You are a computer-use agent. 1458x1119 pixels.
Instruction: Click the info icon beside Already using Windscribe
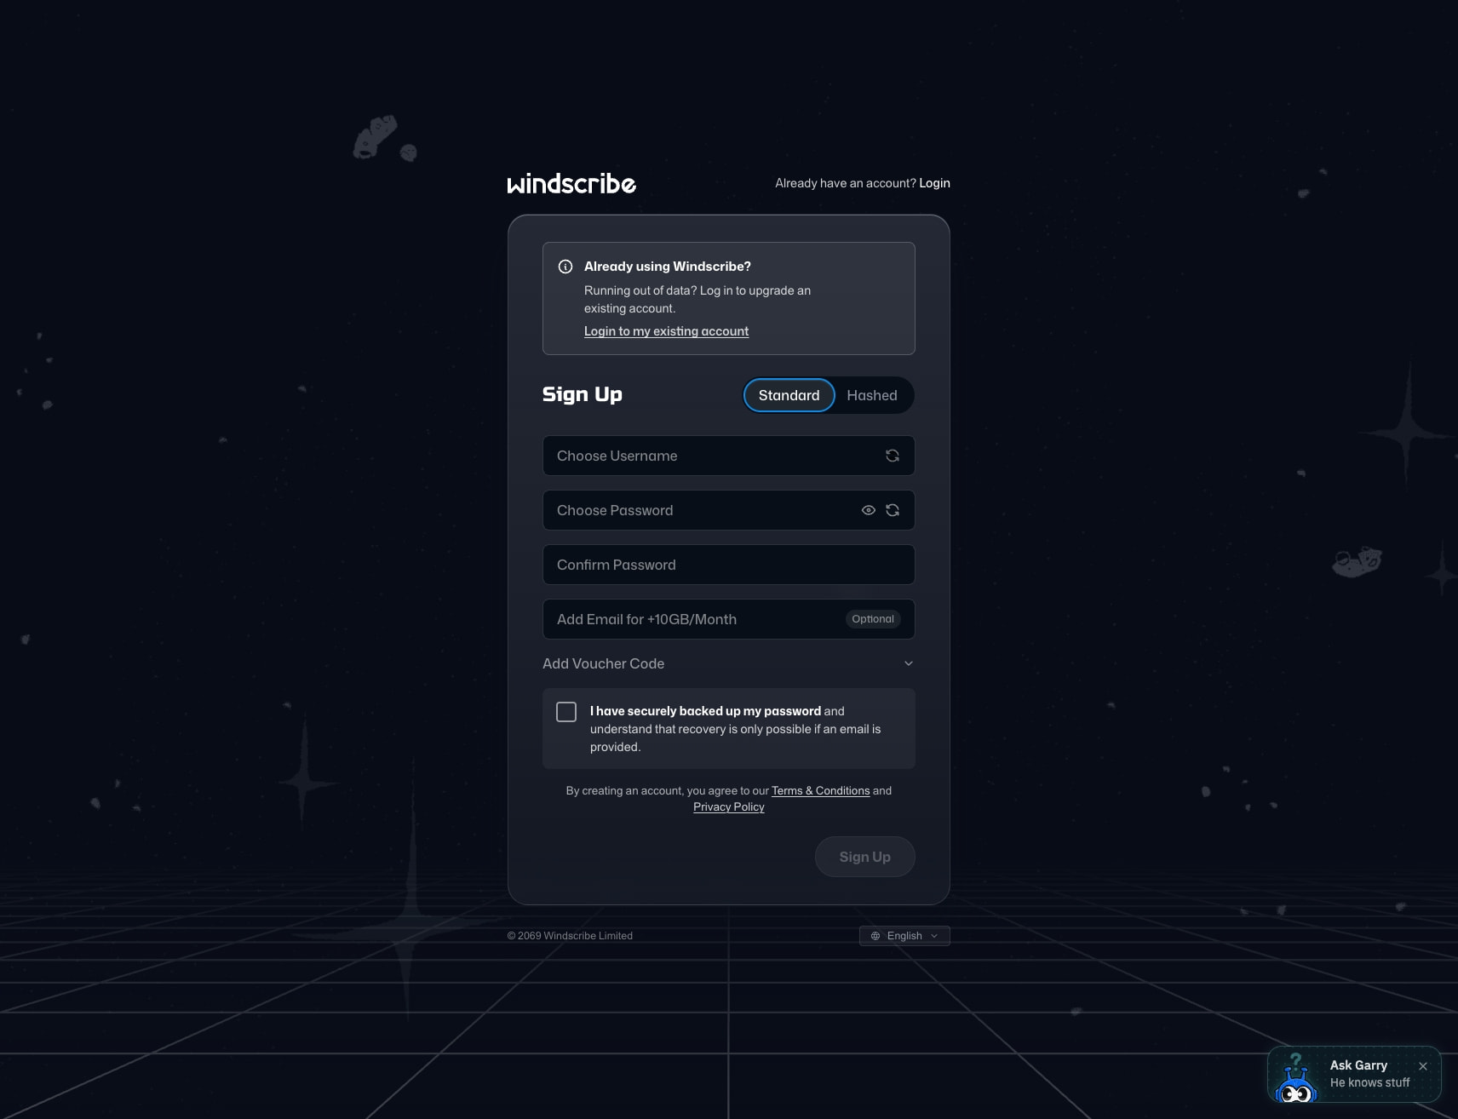pyautogui.click(x=565, y=267)
